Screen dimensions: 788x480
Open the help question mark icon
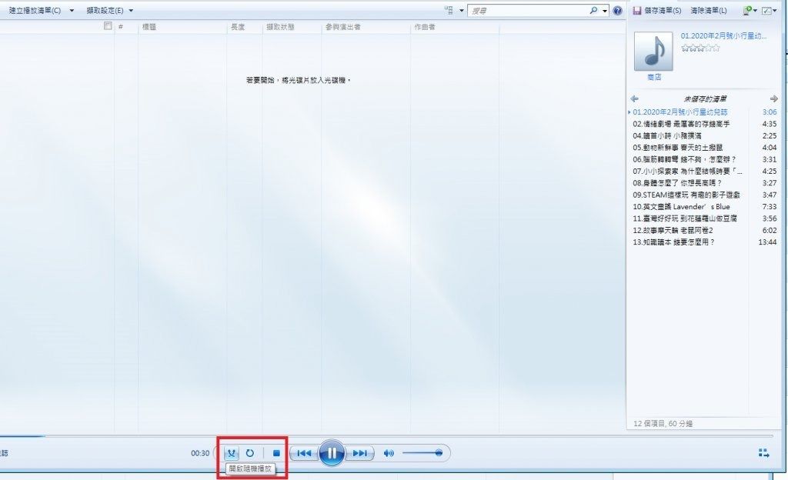click(617, 11)
